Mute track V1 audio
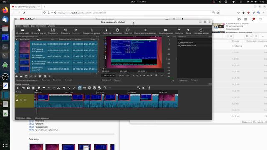The width and height of the screenshot is (267, 150). click(x=21, y=100)
